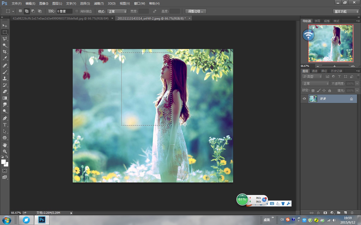Switch to the 42a98226cffc...jpg document tab
This screenshot has height=225, width=361.
(61, 18)
